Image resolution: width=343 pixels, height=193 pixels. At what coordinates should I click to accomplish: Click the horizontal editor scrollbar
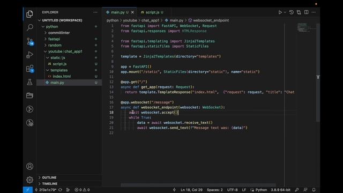click(x=198, y=185)
